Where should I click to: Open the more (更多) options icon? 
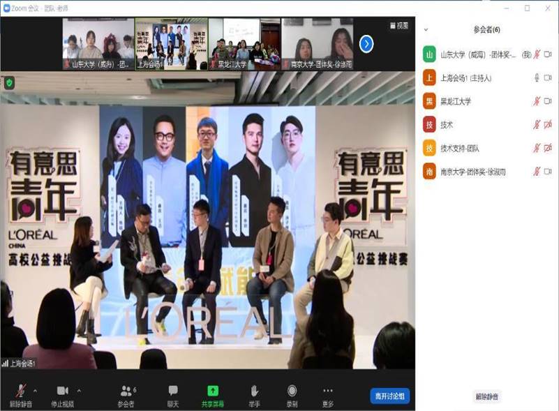[x=328, y=391]
